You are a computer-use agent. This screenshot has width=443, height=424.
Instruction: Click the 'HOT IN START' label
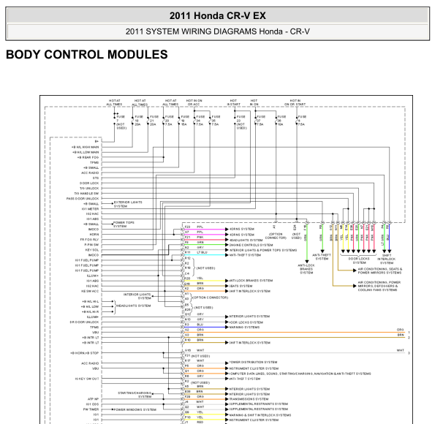(234, 102)
